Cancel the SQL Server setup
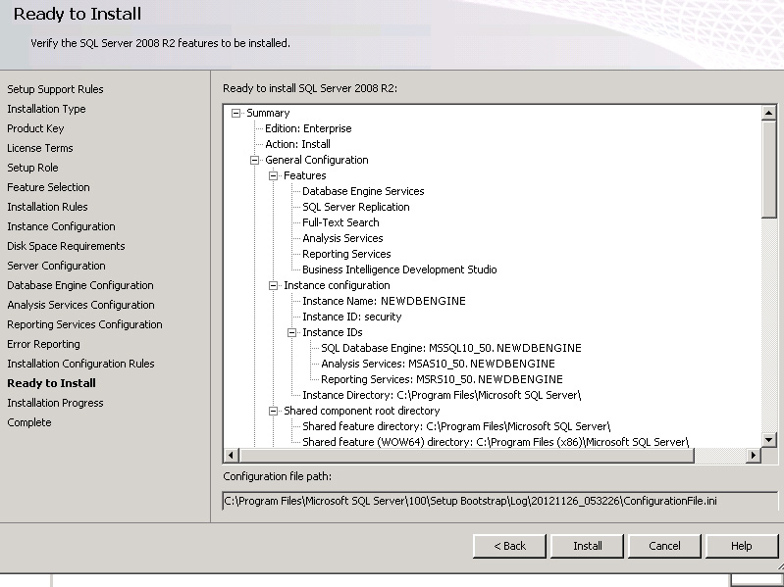 click(664, 546)
